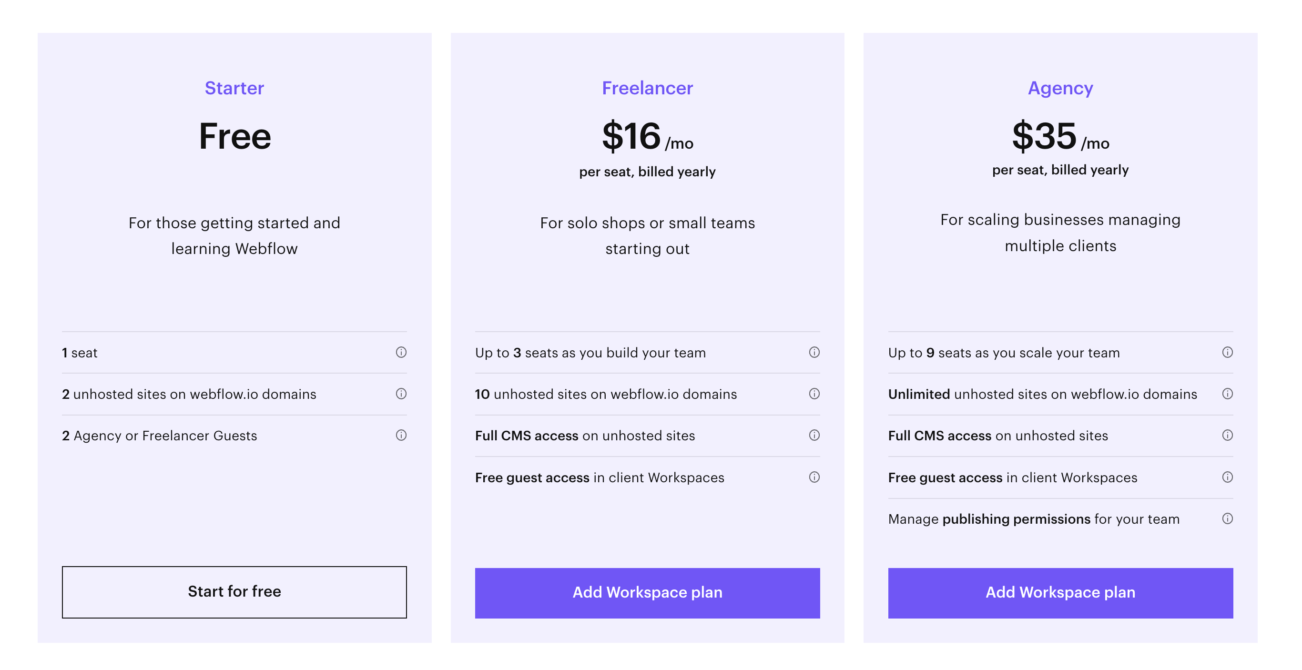This screenshot has width=1302, height=670.
Task: Click the Start for free button
Action: point(234,592)
